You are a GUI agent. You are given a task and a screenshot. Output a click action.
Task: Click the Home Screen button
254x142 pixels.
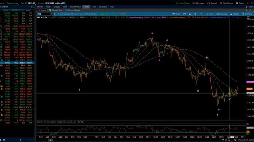[x=183, y=3]
